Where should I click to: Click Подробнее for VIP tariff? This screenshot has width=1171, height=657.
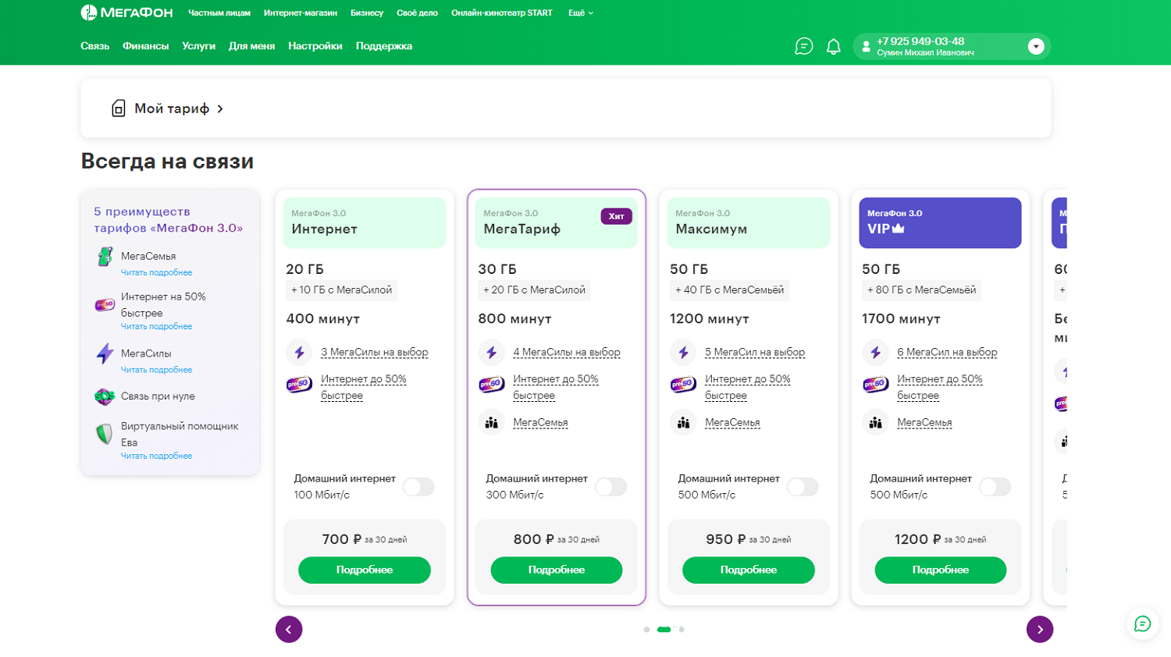click(941, 570)
